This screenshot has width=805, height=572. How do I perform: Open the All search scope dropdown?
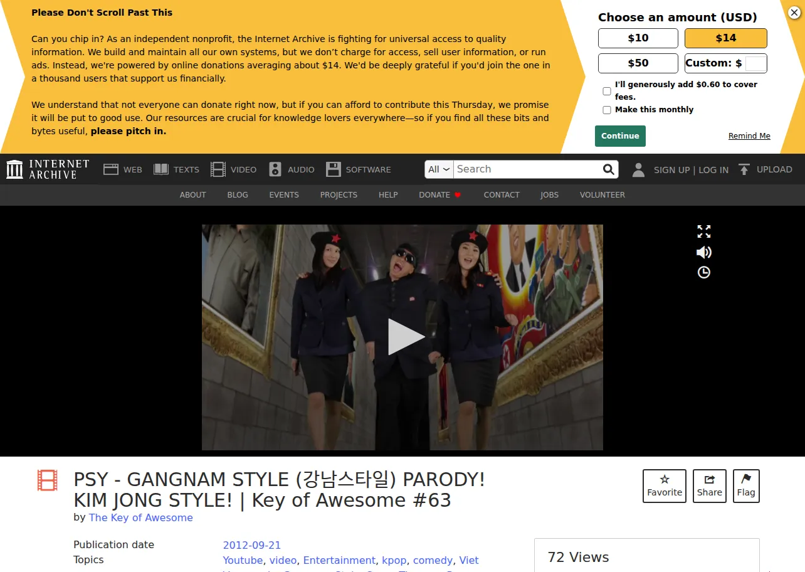pos(439,169)
